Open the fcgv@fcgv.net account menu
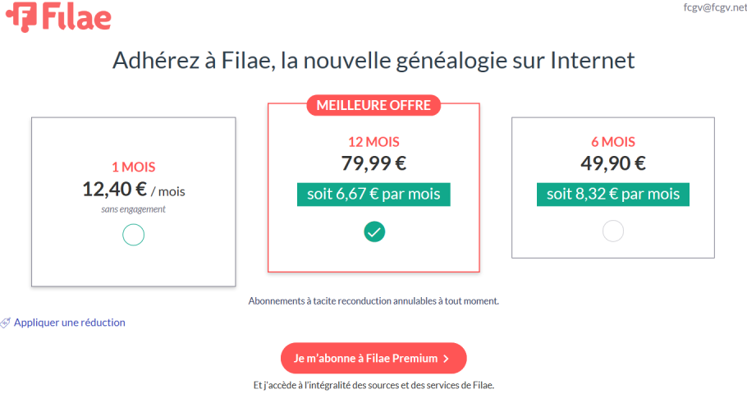 point(715,7)
